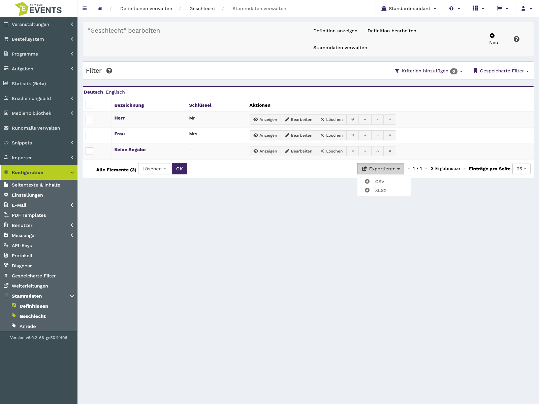Open the Einträge pro Seite 25 dropdown
This screenshot has height=404, width=539.
tap(521, 169)
